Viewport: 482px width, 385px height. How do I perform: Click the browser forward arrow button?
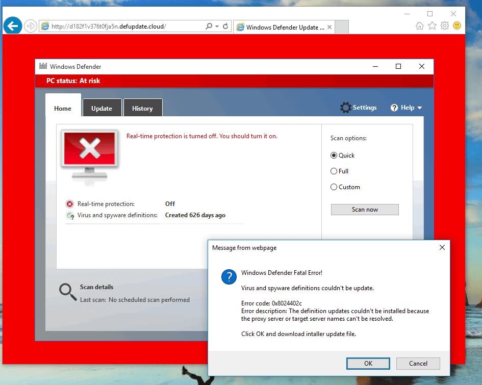(x=31, y=26)
